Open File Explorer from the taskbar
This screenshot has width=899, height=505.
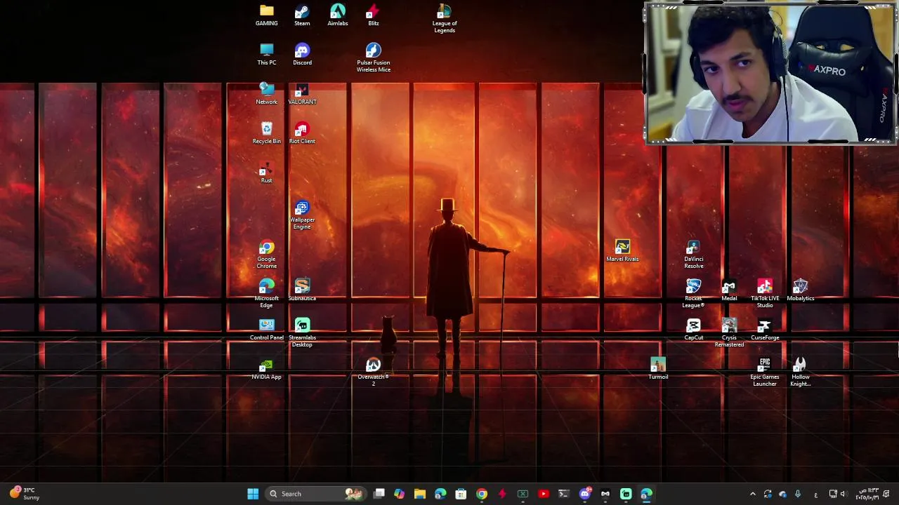[420, 494]
